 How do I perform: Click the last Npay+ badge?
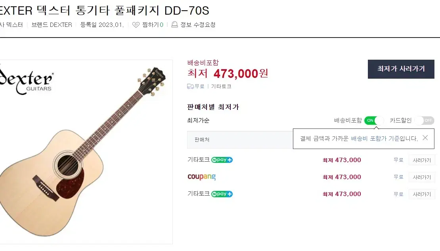tap(222, 194)
